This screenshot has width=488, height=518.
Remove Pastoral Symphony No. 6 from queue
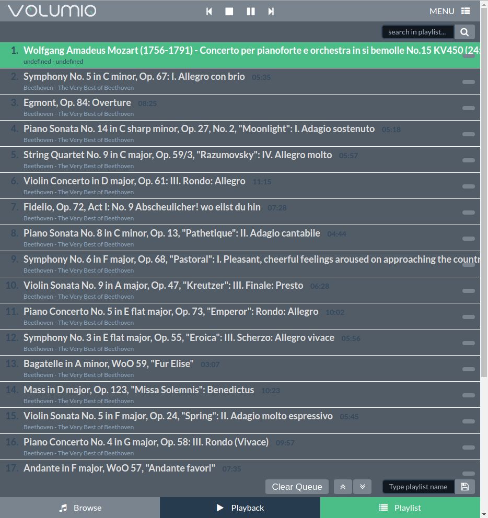coord(469,265)
